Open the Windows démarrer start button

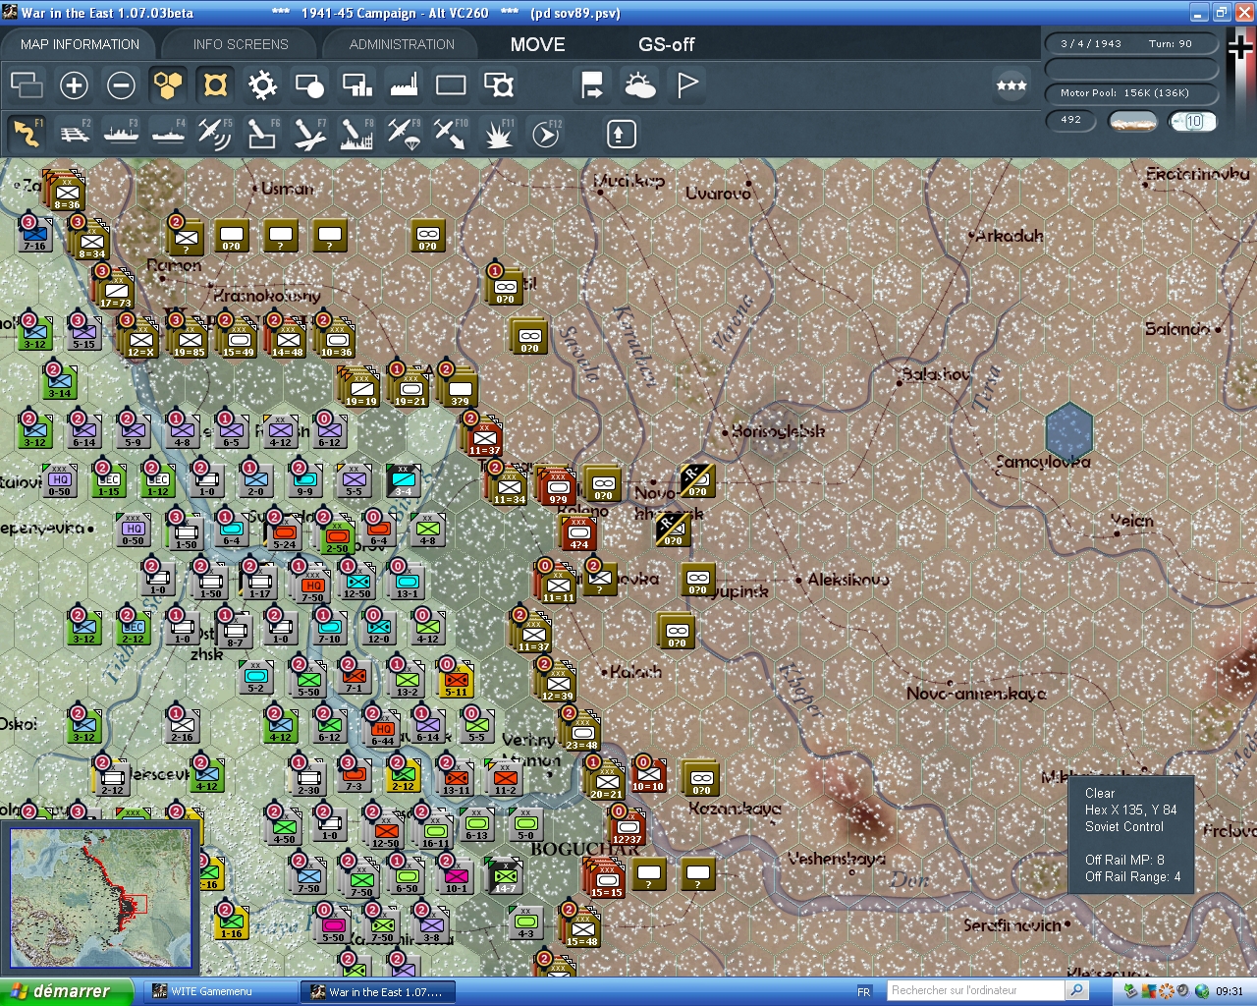click(x=66, y=991)
